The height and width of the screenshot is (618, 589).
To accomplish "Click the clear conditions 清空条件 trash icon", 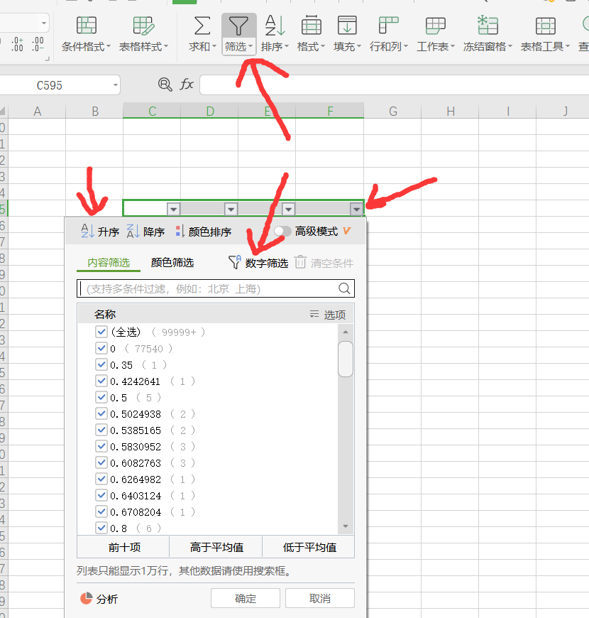I will (x=300, y=263).
